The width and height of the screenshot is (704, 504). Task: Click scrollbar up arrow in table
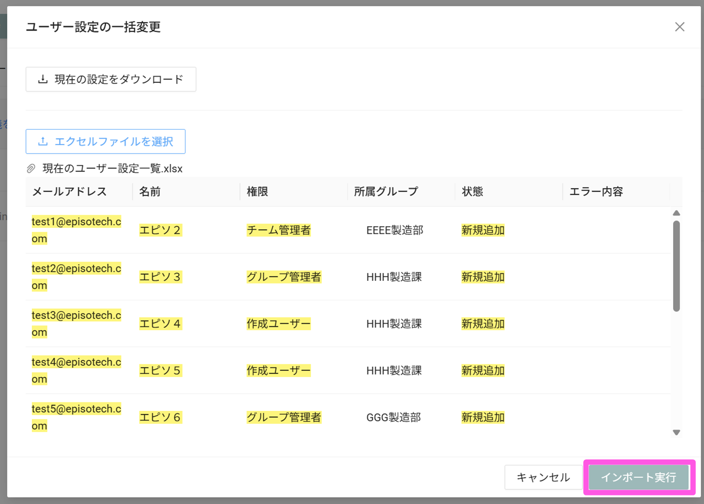pos(676,213)
